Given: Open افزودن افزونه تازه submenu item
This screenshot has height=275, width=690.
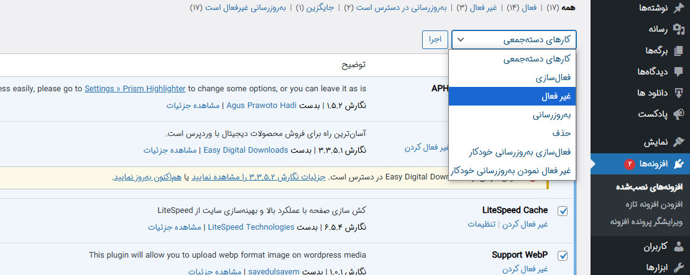Looking at the screenshot, I should [653, 205].
